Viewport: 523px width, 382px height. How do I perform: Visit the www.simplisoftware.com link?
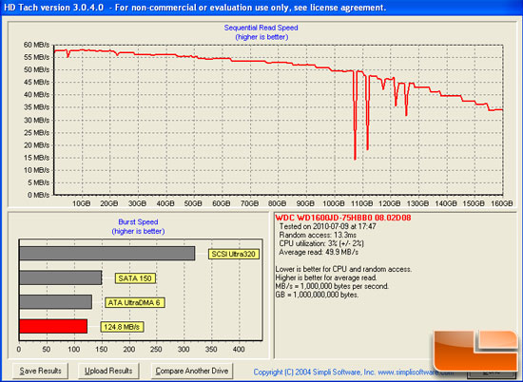[416, 372]
